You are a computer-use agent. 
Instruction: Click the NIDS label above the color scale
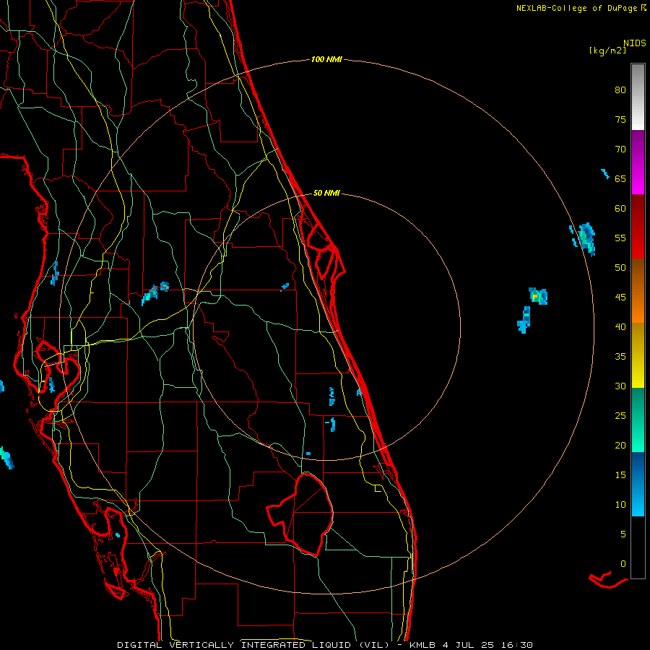pyautogui.click(x=634, y=43)
